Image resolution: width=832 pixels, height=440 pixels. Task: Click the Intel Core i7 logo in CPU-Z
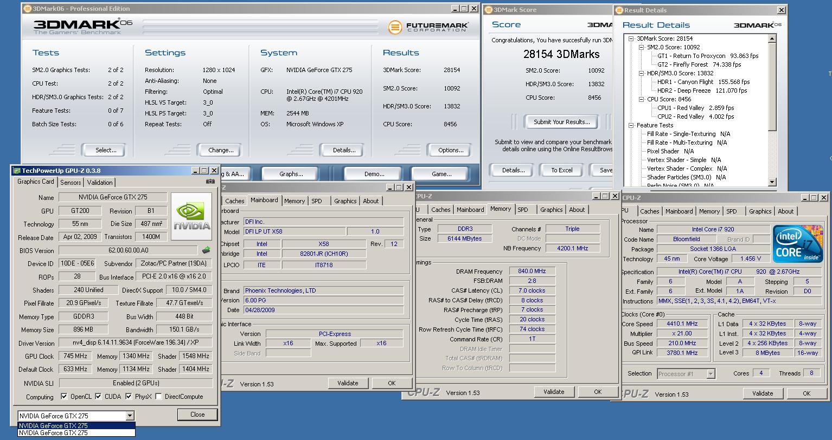pyautogui.click(x=798, y=244)
